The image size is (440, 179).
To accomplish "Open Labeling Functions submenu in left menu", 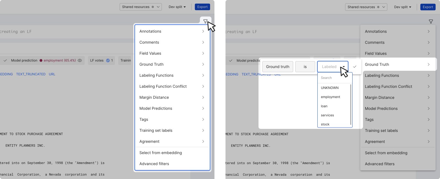I will [172, 75].
